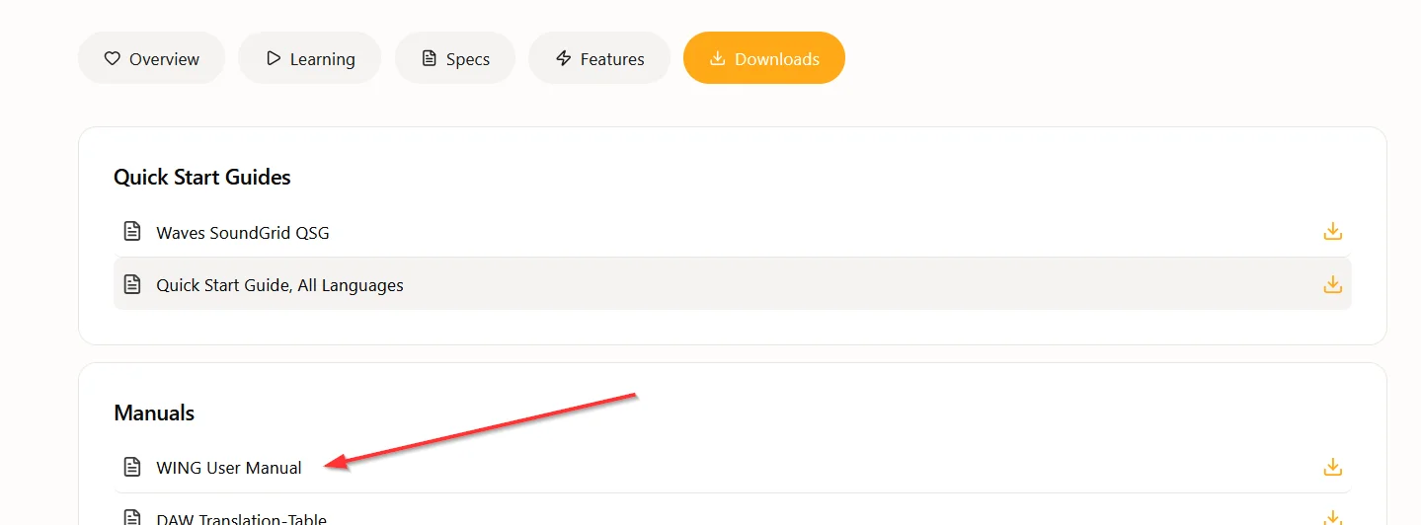Download the Waves SoundGrid QSG file
Viewport: 1421px width, 525px height.
click(1332, 232)
